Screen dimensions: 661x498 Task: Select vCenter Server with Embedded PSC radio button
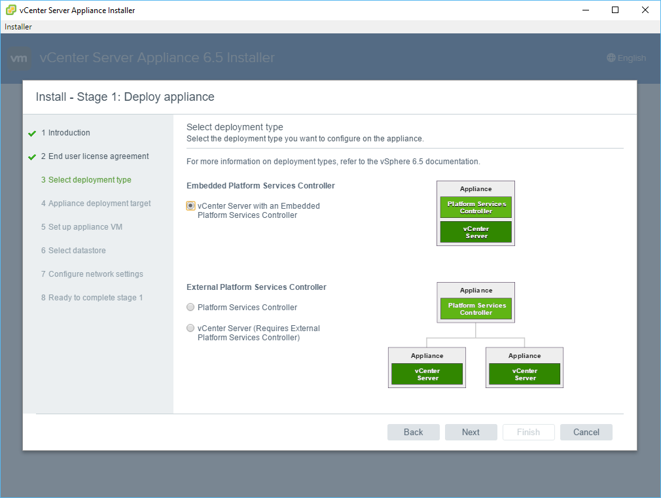point(190,205)
